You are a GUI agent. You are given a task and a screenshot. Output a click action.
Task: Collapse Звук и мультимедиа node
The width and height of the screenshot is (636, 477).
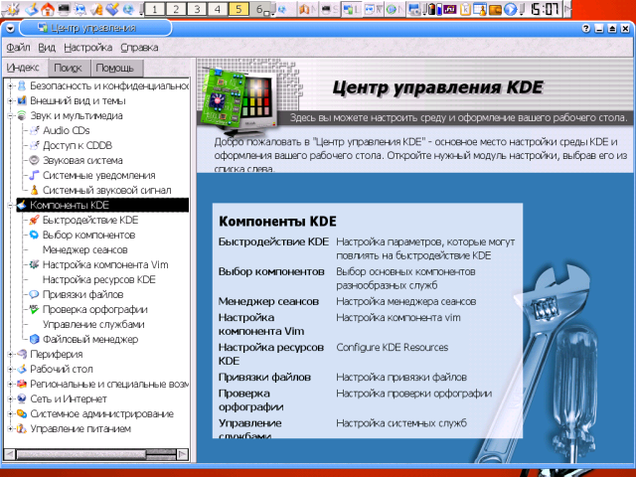click(10, 115)
